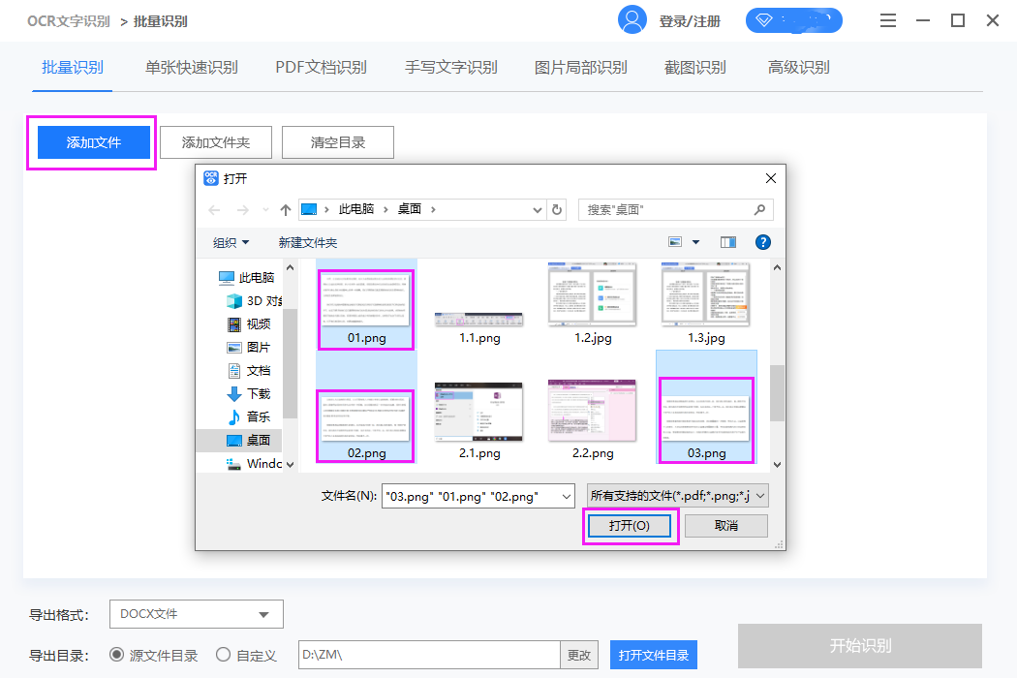
Task: Click the 添加文件 button
Action: 94,142
